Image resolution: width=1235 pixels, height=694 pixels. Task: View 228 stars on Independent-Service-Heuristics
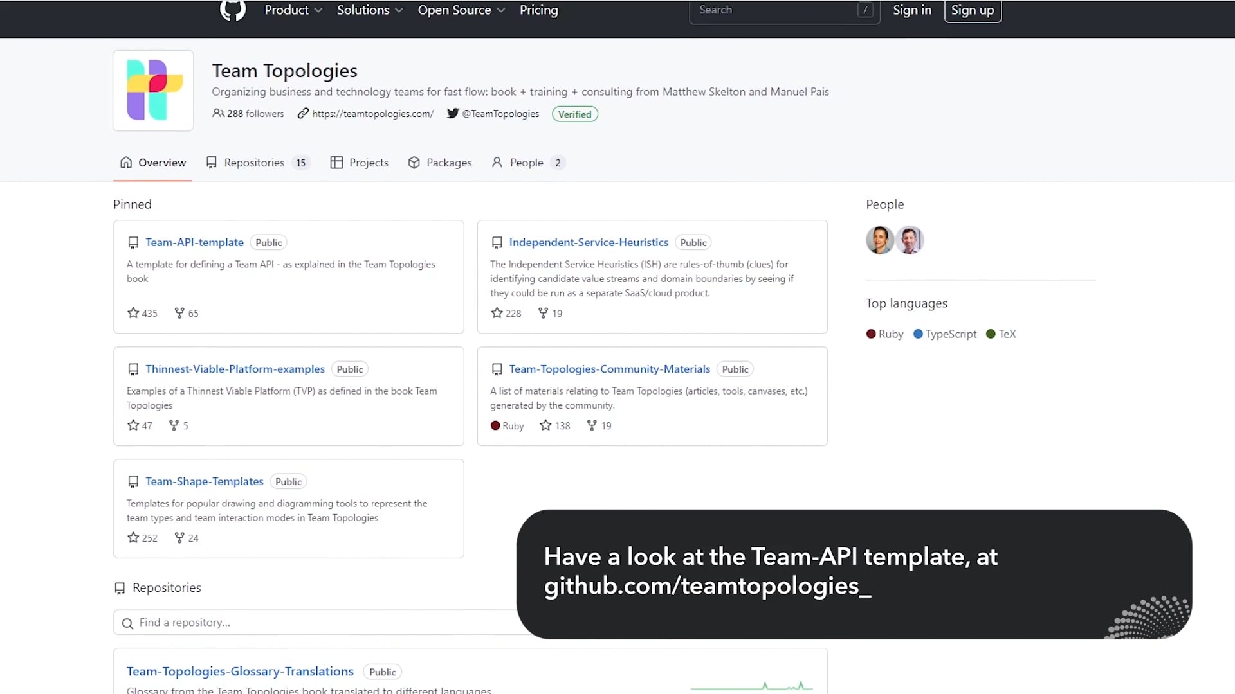506,313
